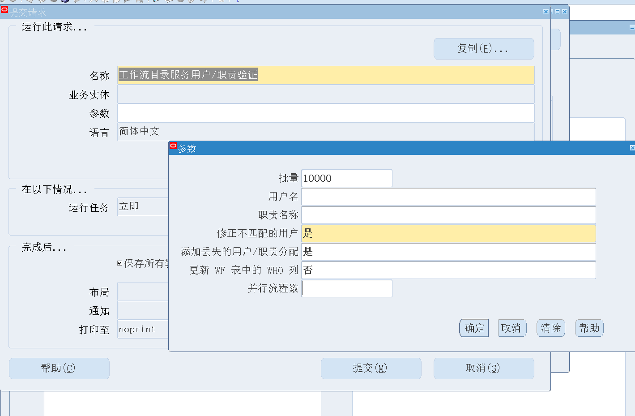This screenshot has height=416, width=635.
Task: Focus the 业务实体 field
Action: click(326, 94)
